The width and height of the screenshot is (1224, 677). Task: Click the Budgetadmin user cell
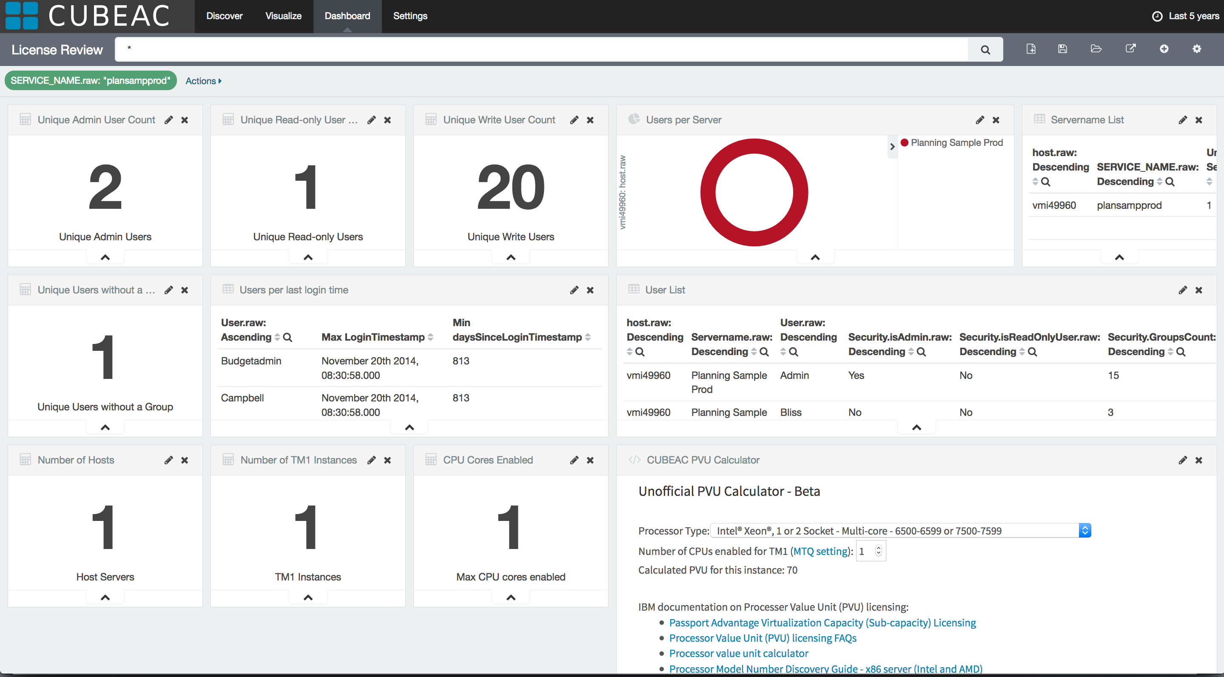[251, 361]
